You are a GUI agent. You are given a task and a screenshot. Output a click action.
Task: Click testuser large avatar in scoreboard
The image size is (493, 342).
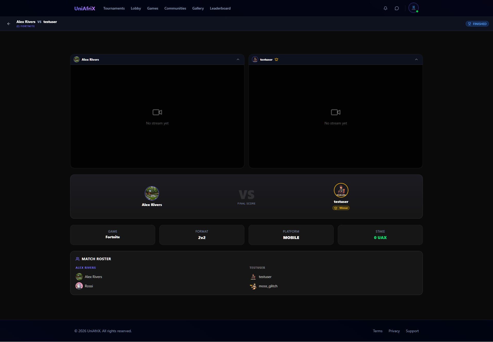point(341,190)
